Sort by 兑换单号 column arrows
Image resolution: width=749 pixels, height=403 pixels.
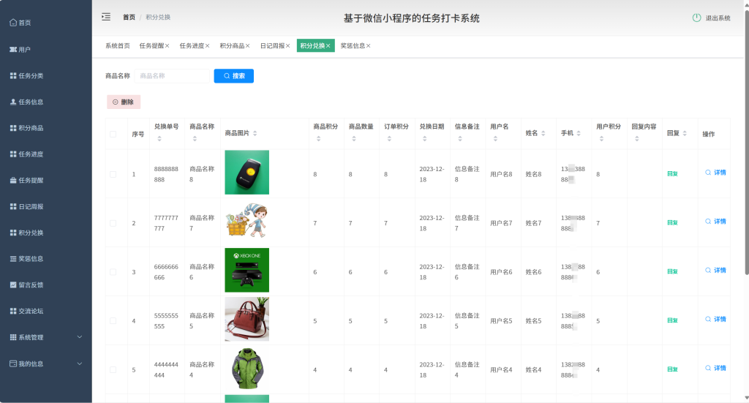(x=159, y=138)
